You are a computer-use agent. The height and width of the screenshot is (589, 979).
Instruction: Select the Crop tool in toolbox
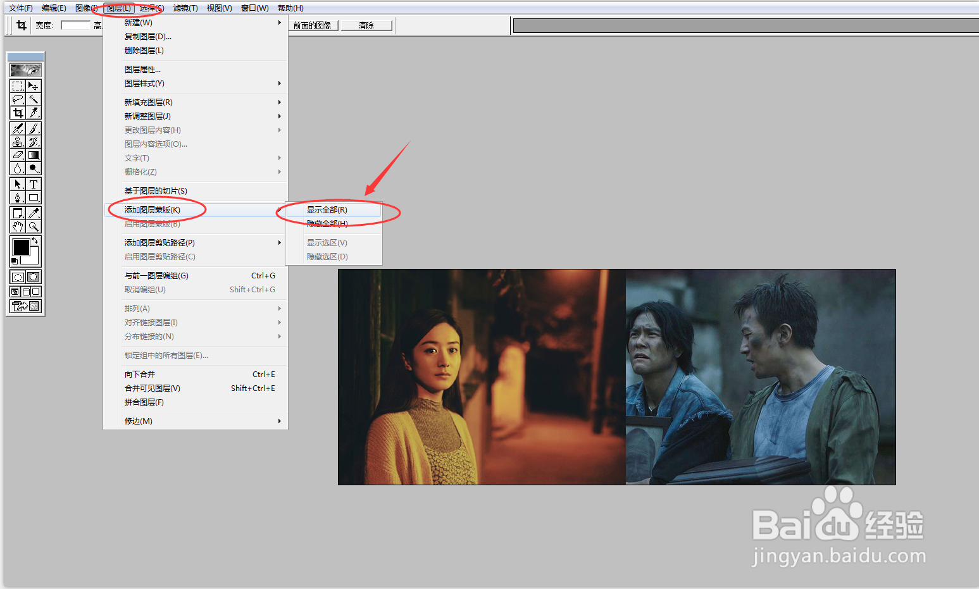coord(18,113)
